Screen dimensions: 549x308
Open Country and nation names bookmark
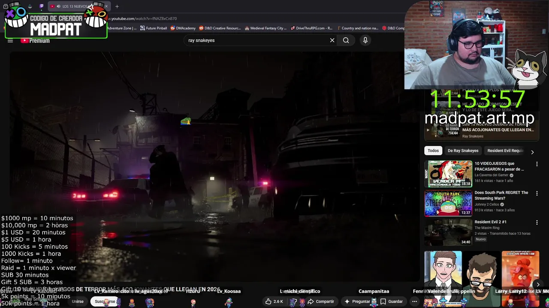[x=357, y=28]
